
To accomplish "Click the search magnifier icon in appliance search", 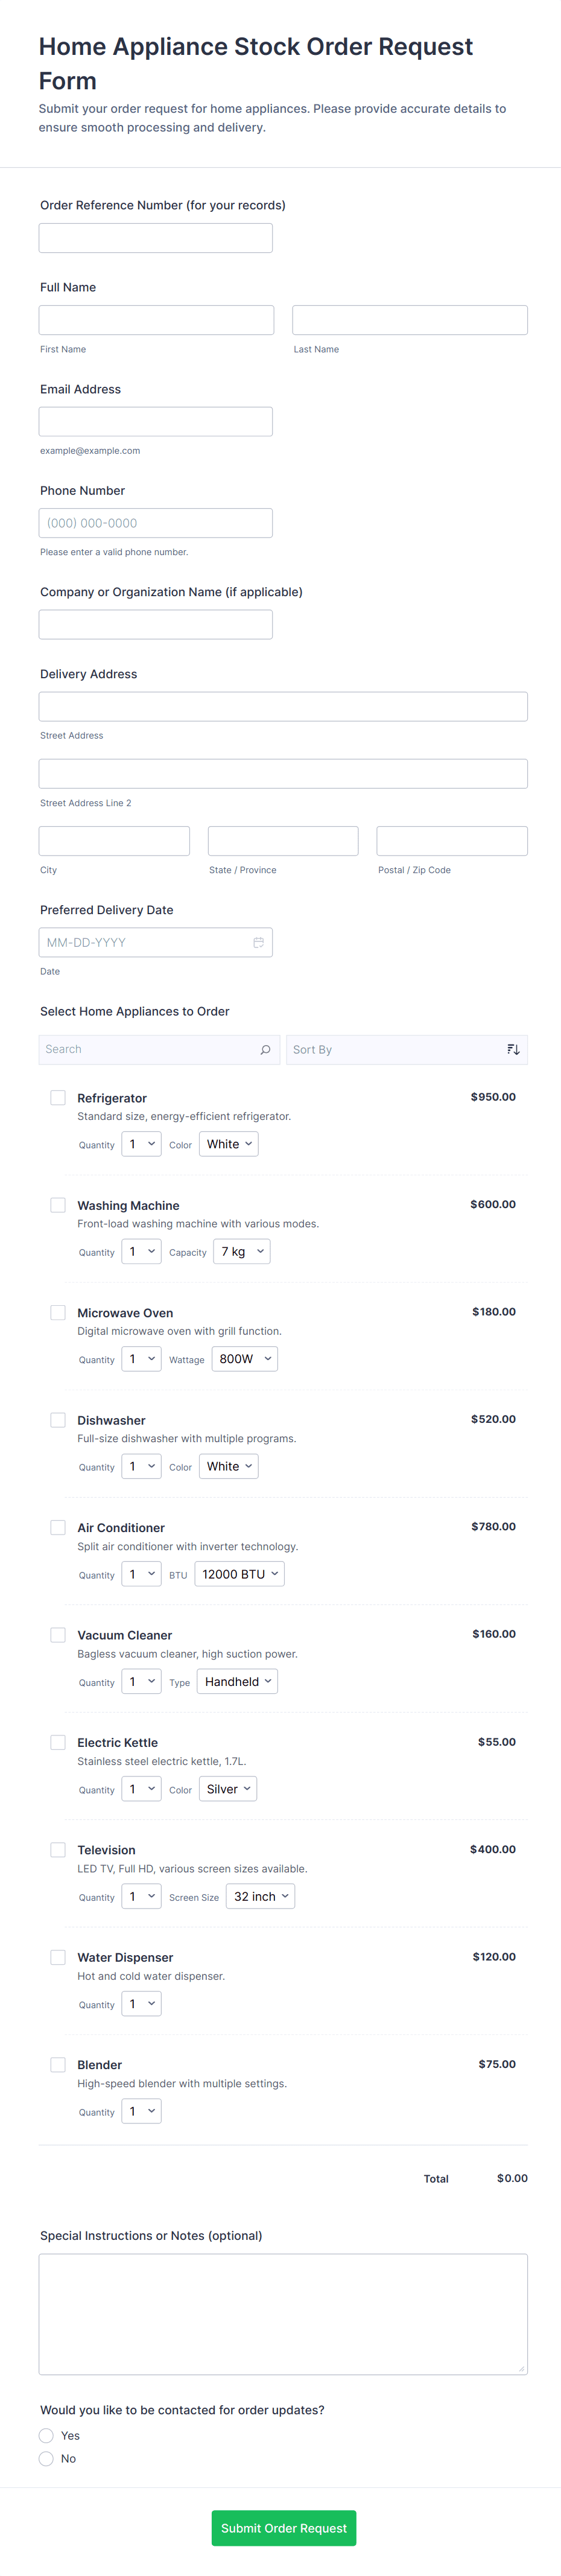I will pyautogui.click(x=265, y=1049).
